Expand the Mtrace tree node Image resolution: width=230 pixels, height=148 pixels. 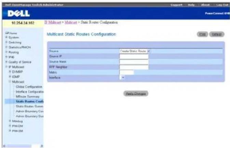coord(10,121)
